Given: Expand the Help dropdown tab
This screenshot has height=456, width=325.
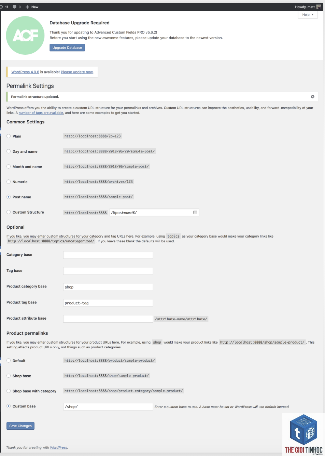Looking at the screenshot, I should tap(308, 15).
